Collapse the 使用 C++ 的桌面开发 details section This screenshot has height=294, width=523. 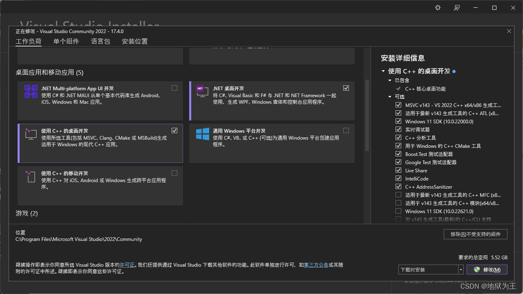click(383, 71)
